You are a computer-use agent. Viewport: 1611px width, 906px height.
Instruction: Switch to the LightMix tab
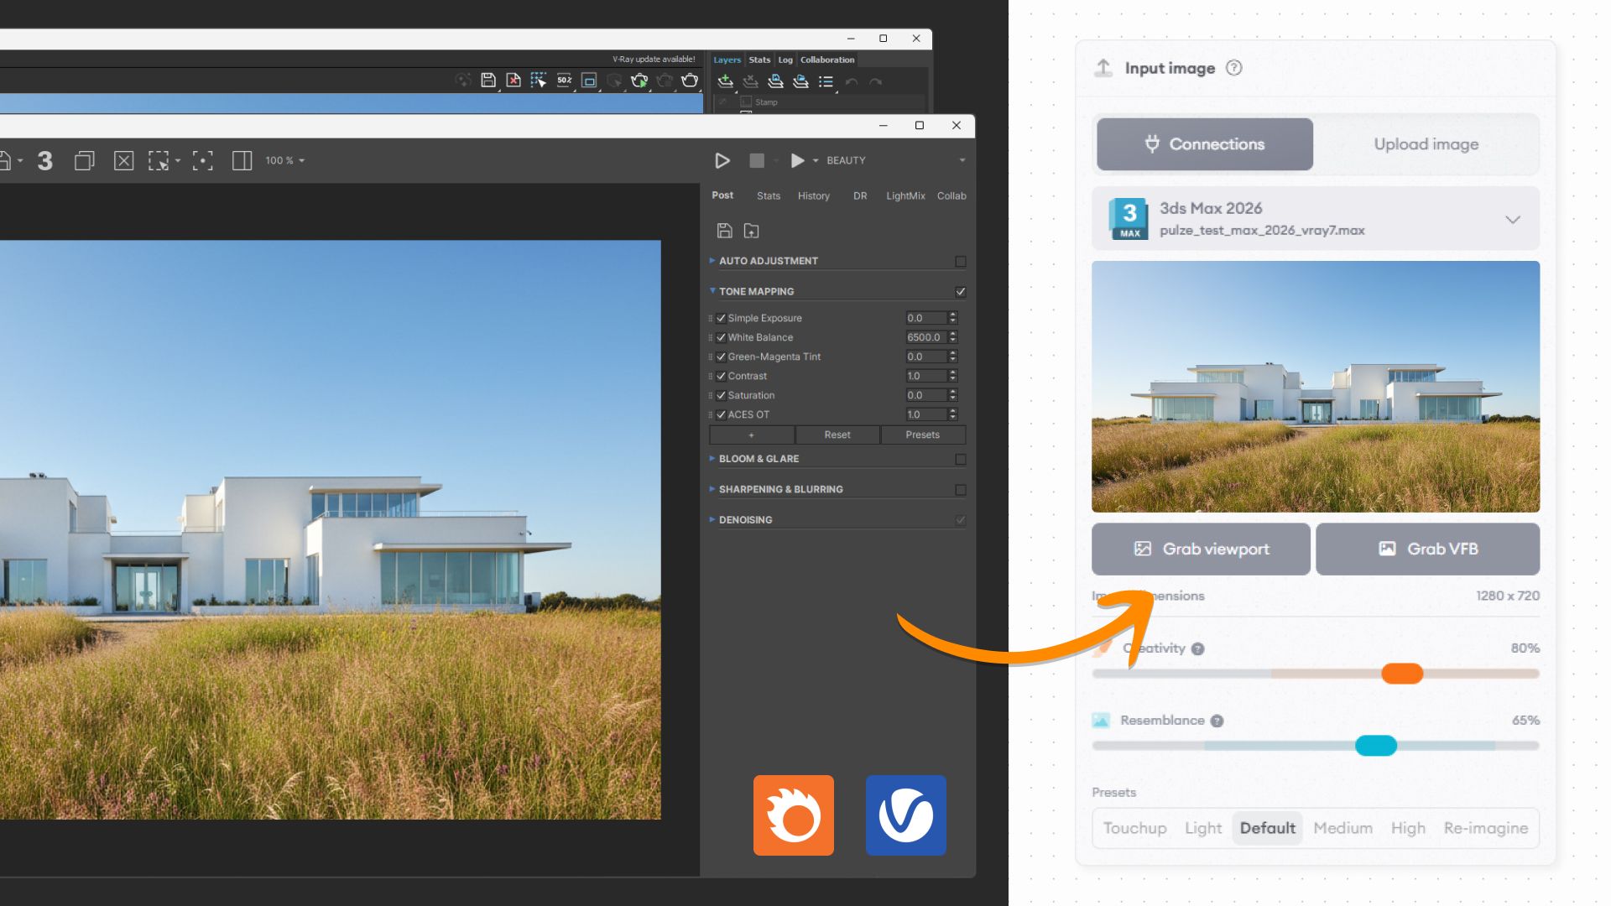905,195
